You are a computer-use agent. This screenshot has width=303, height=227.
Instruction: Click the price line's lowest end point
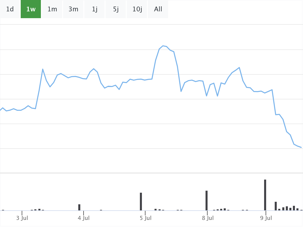(x=301, y=147)
